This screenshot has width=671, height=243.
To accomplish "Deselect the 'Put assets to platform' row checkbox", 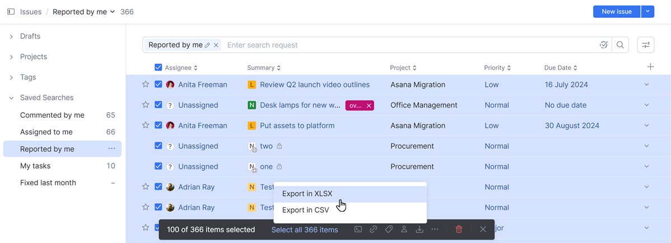I will 158,125.
